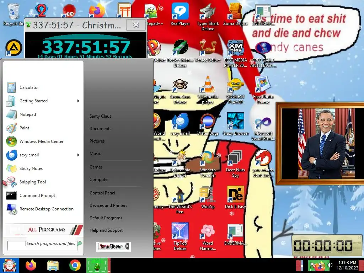
Task: Open Default Programs
Action: 106,218
